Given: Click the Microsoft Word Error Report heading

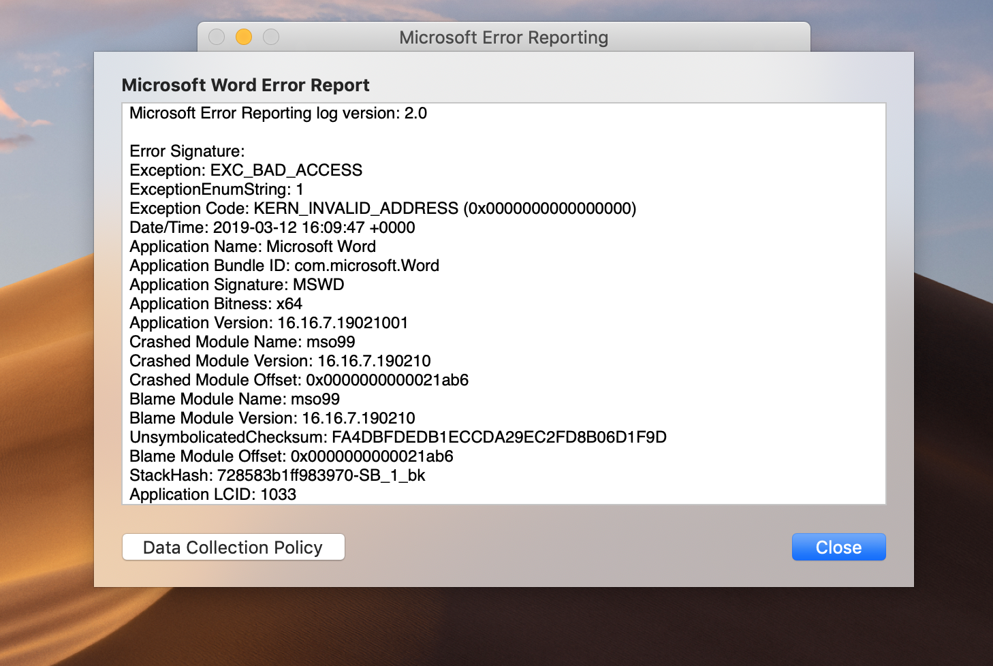Looking at the screenshot, I should click(x=245, y=85).
